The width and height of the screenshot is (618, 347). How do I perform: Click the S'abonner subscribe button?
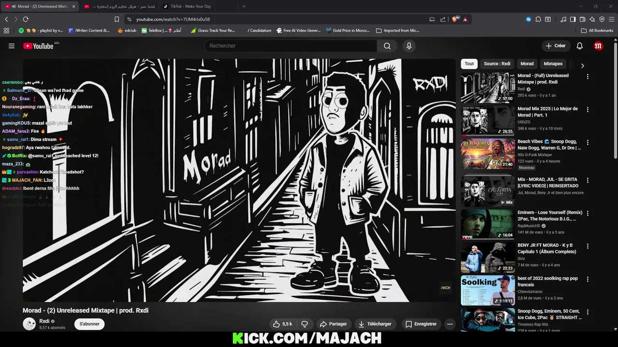pyautogui.click(x=89, y=324)
